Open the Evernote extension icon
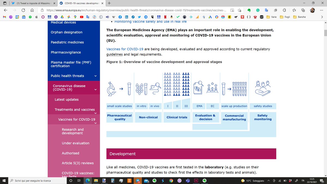 [249, 10]
